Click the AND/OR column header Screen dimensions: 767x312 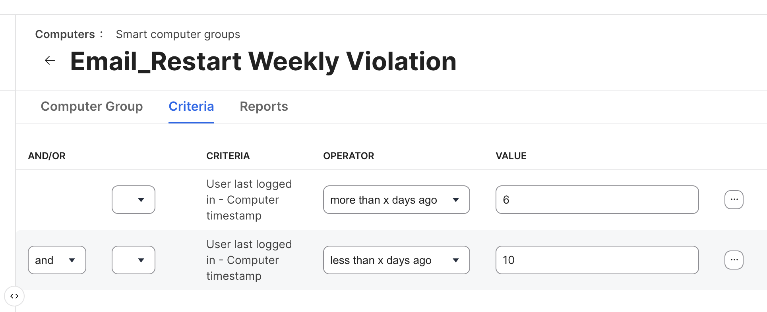tap(47, 156)
